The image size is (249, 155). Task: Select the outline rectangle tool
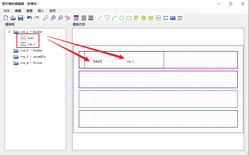point(129,18)
